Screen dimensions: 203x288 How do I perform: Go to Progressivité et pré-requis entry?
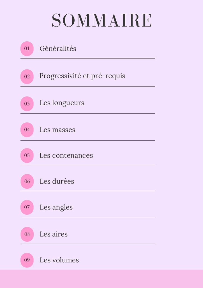click(x=82, y=76)
